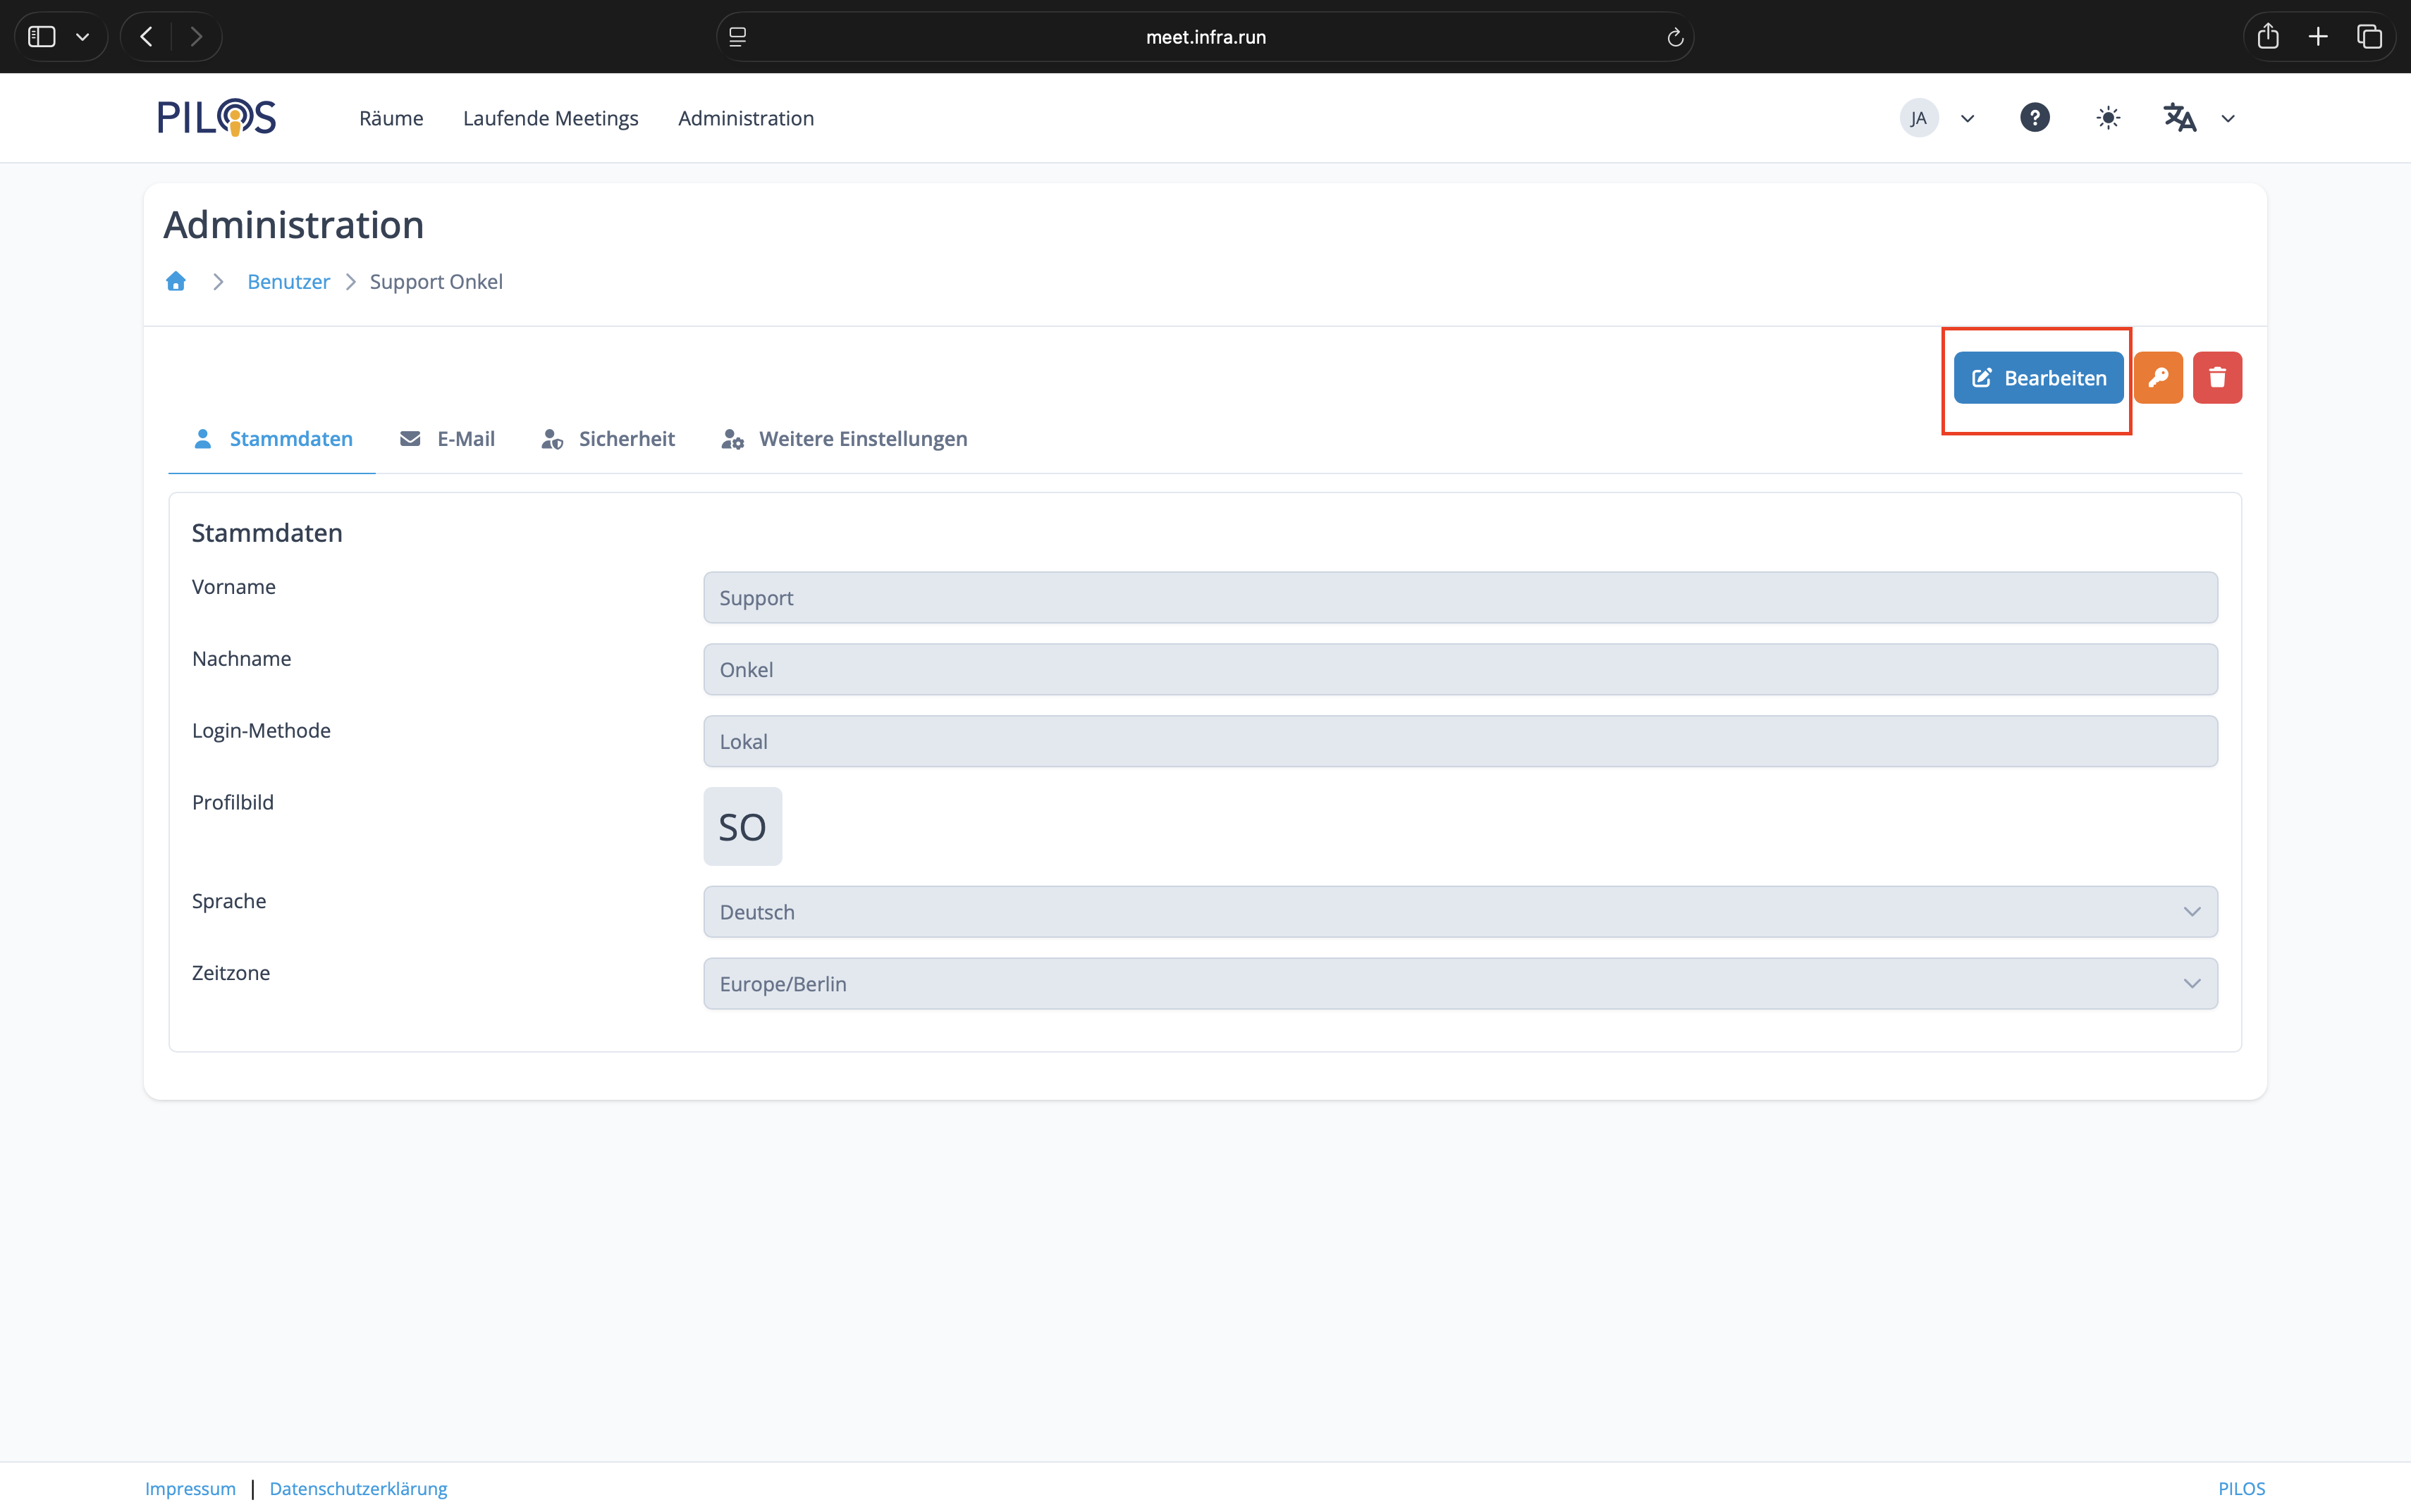The width and height of the screenshot is (2411, 1512).
Task: Follow the Benutzer breadcrumb link
Action: (288, 282)
